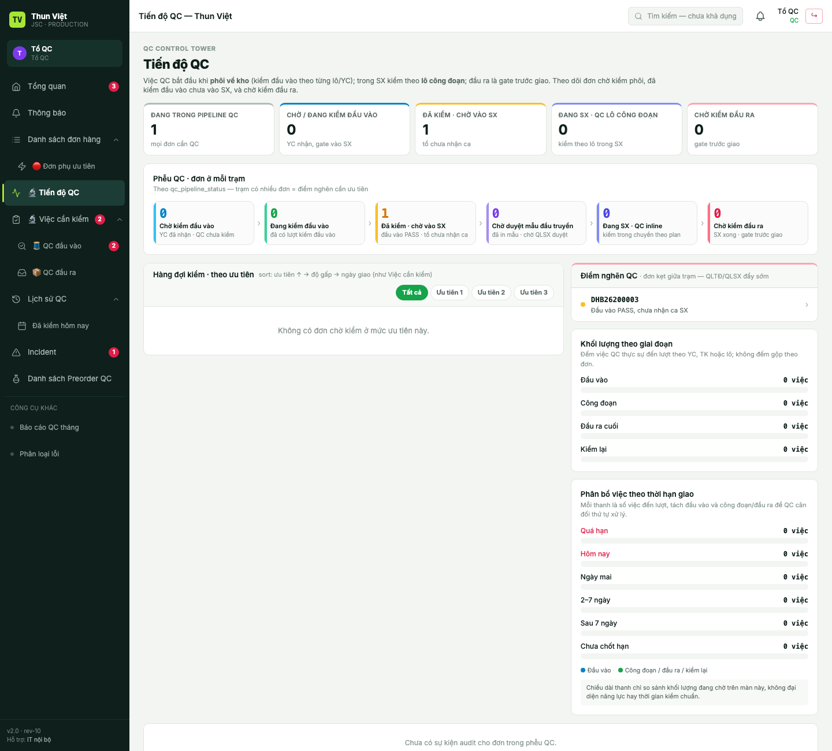
Task: Collapse the Việc cần kiểm submenu
Action: pos(120,220)
